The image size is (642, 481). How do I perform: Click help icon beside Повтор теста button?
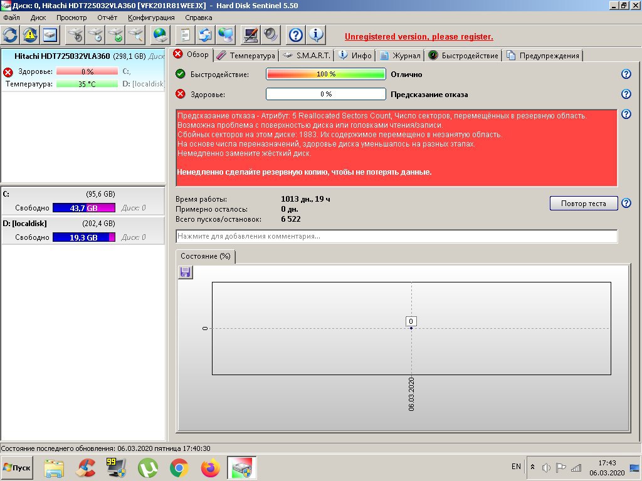pos(626,204)
